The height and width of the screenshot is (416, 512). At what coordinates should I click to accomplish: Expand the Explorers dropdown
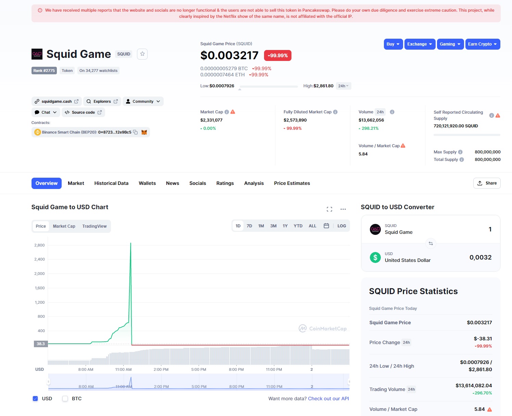click(x=102, y=101)
